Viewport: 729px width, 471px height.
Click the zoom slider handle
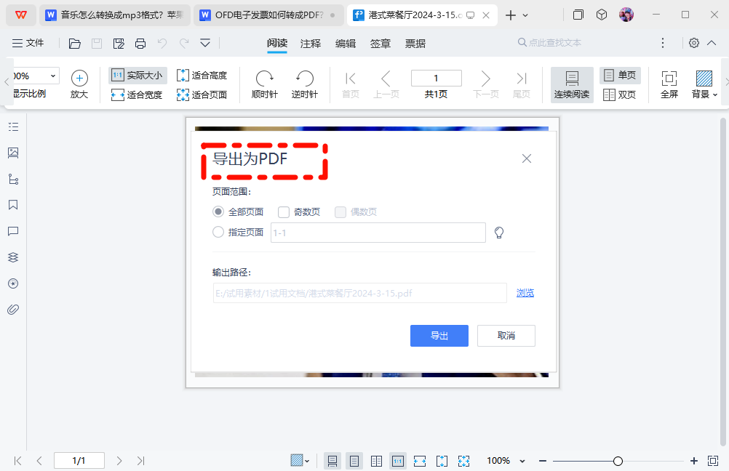618,462
